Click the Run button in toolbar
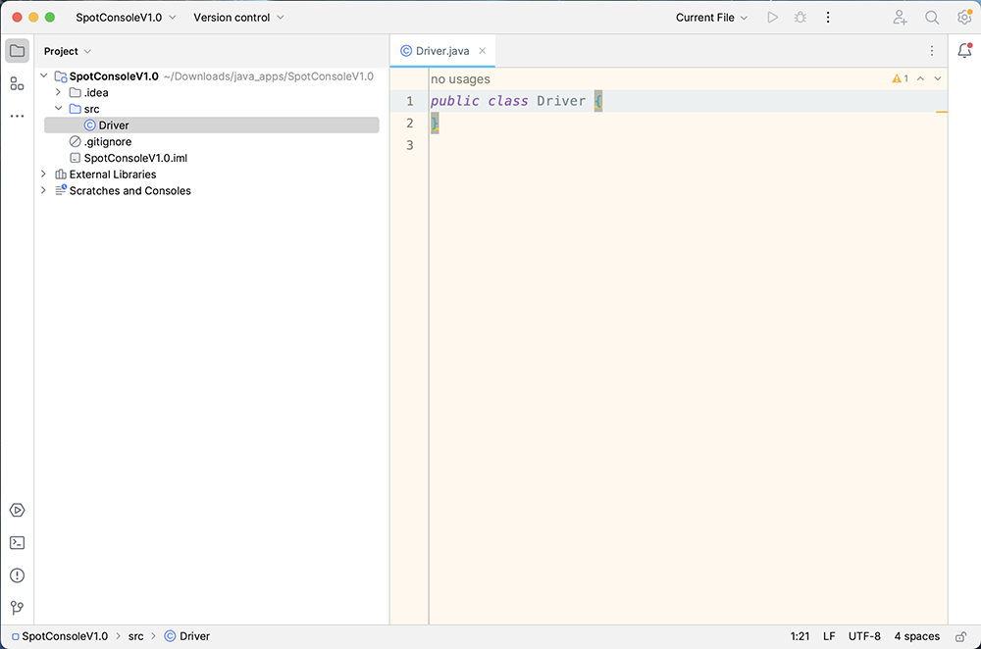Screen dimensions: 981x649 [773, 18]
